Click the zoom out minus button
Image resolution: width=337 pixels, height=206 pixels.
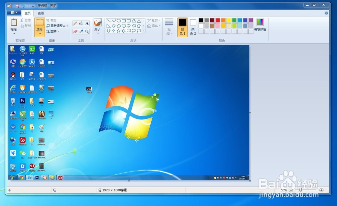click(x=291, y=190)
